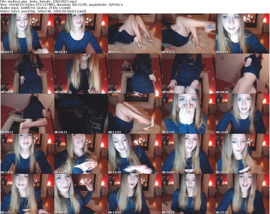Open the frame timestamped 00:03:25
Image resolution: width=270 pixels, height=214 pixels.
189,34
